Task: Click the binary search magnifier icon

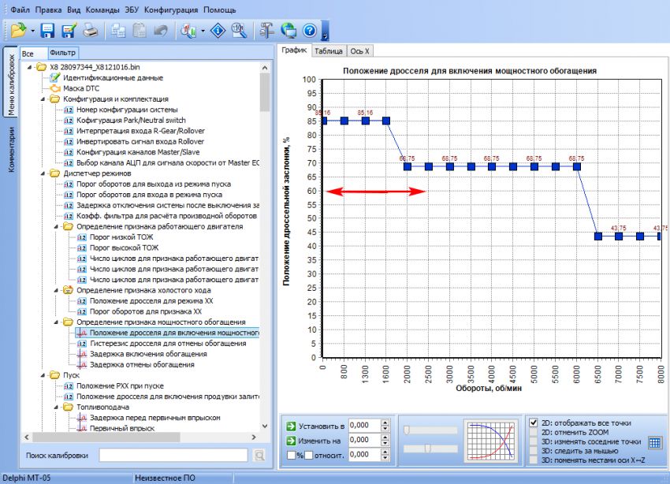Action: click(x=240, y=30)
